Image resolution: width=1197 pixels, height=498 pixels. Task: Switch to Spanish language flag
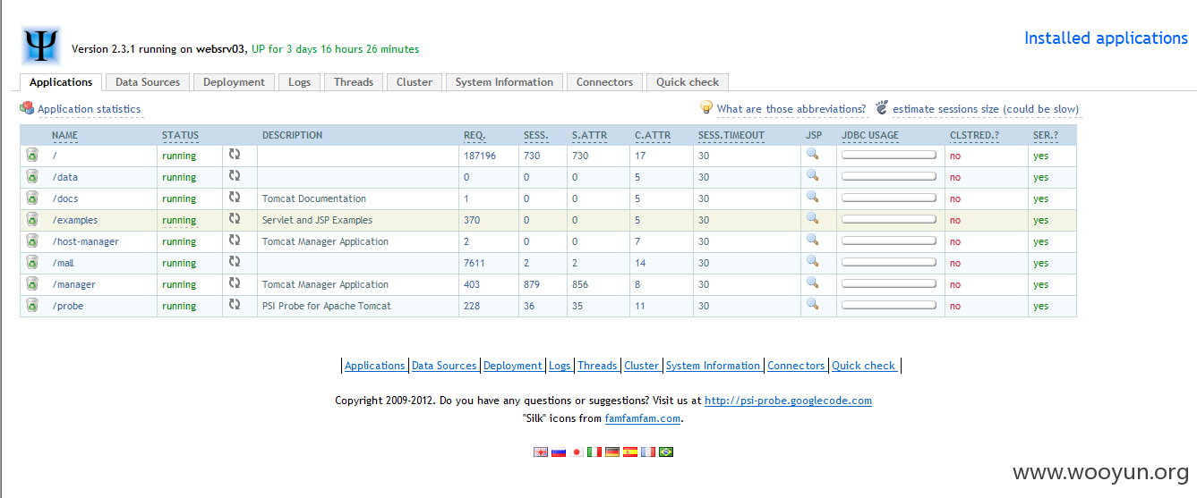pyautogui.click(x=630, y=452)
